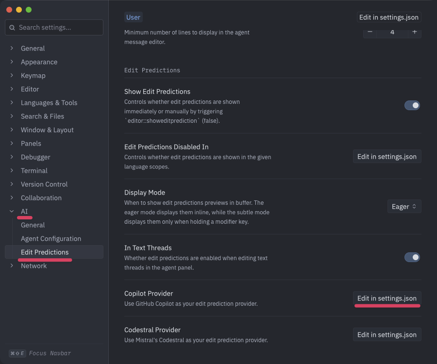This screenshot has height=364, width=437.
Task: Expand the Network section chevron
Action: click(12, 266)
